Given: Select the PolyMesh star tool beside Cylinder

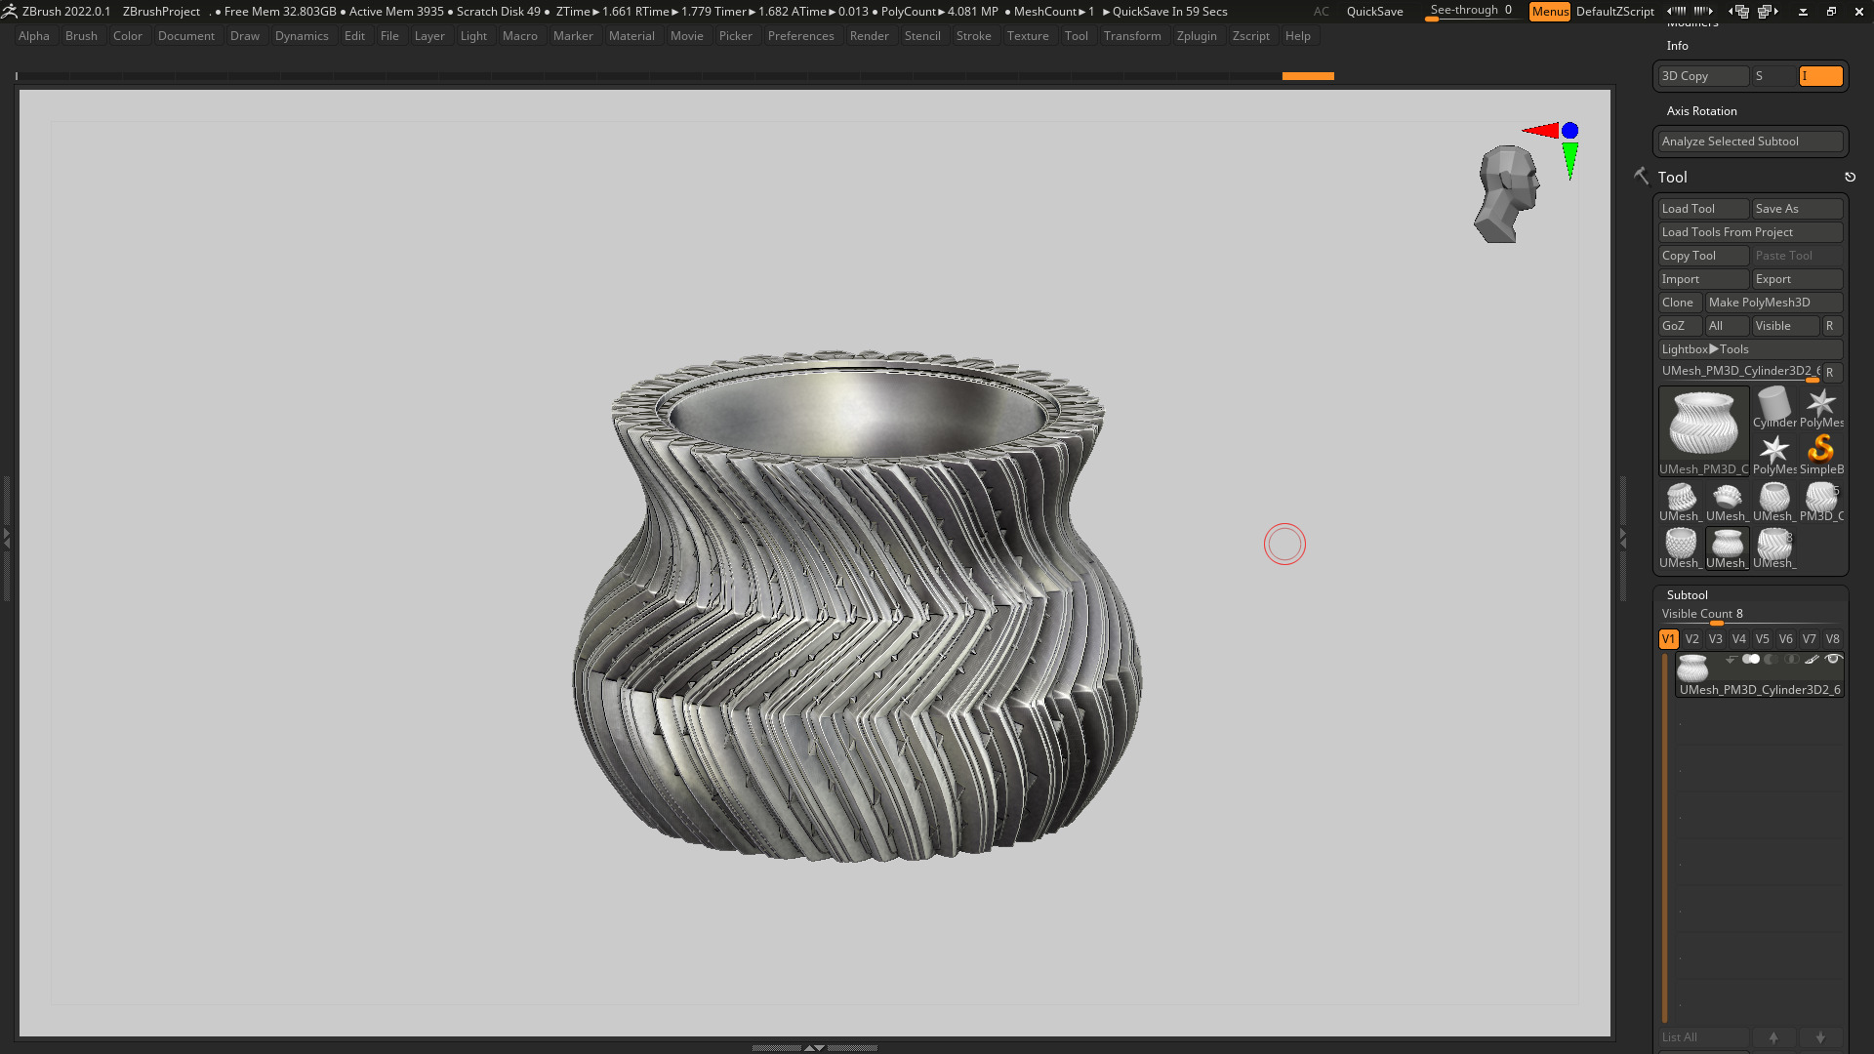Looking at the screenshot, I should 1821,407.
